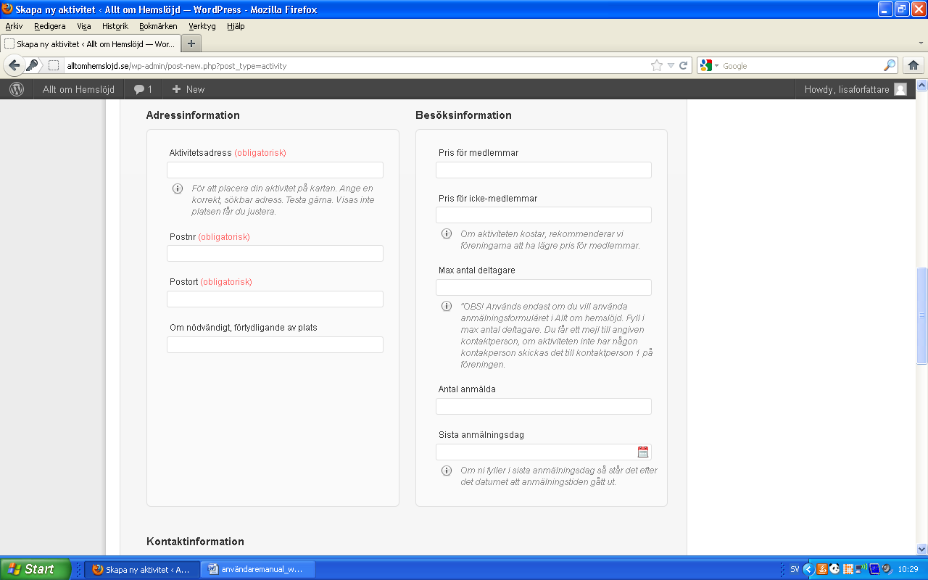Open comments bubble showing 1
The image size is (928, 580).
(x=143, y=89)
